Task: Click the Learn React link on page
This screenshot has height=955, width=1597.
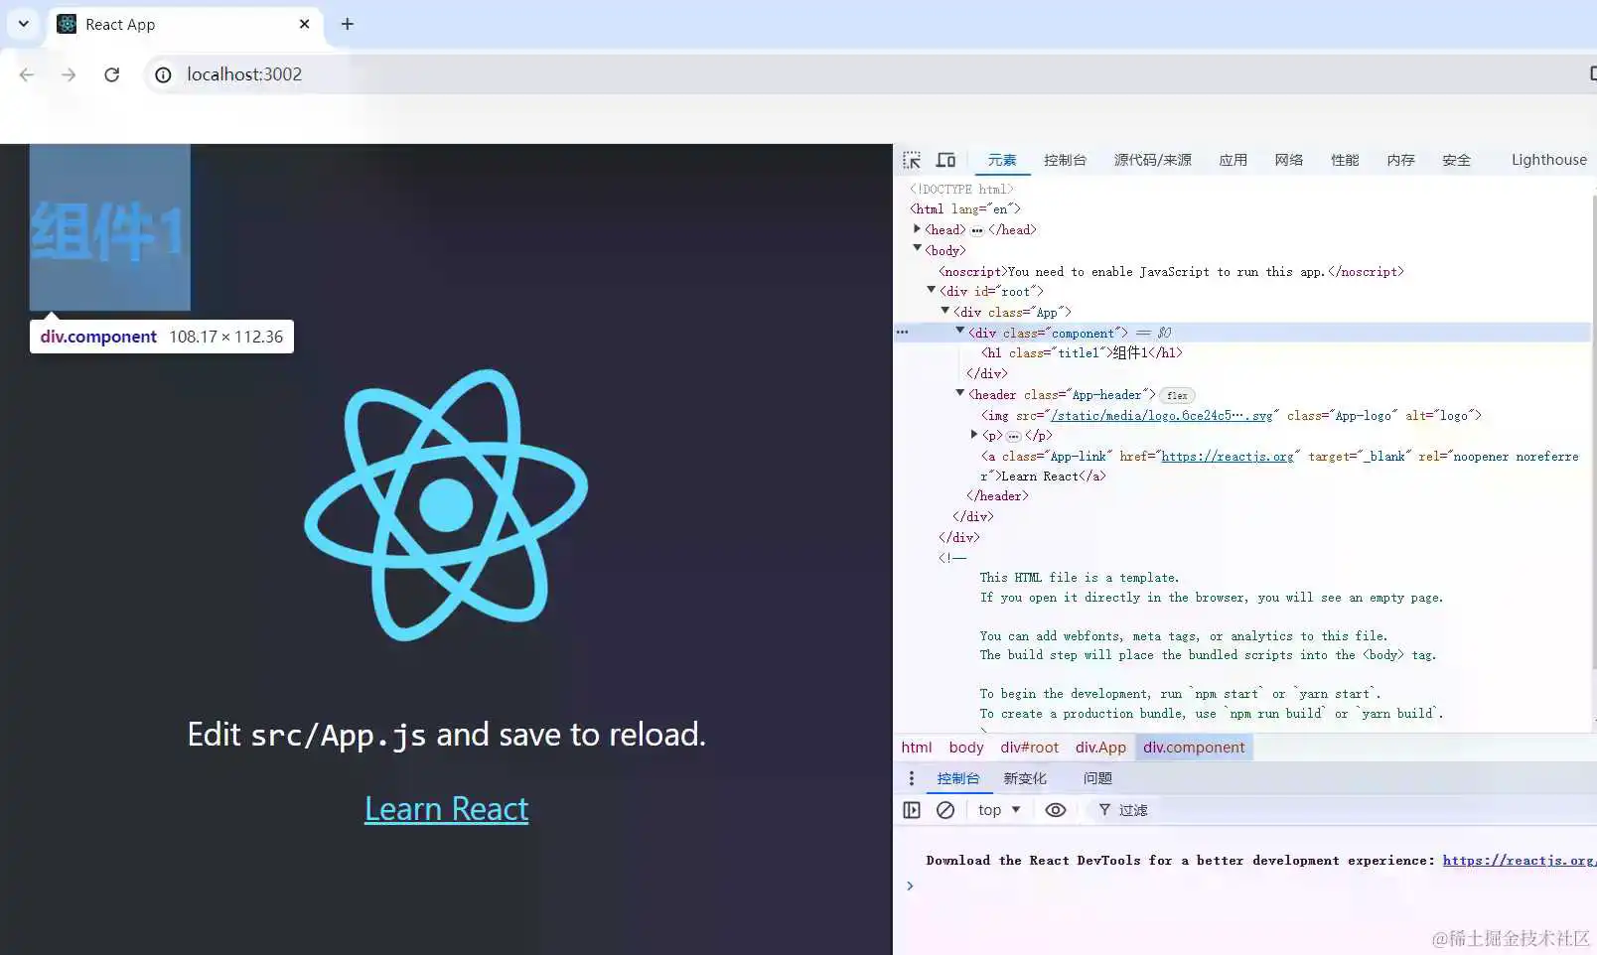Action: 446,809
